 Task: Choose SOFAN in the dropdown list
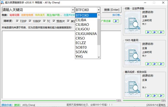81,52
